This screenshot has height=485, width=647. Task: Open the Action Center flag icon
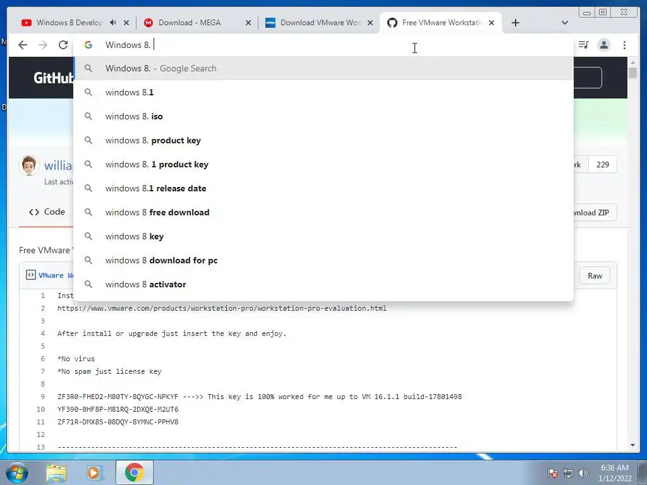[x=552, y=473]
